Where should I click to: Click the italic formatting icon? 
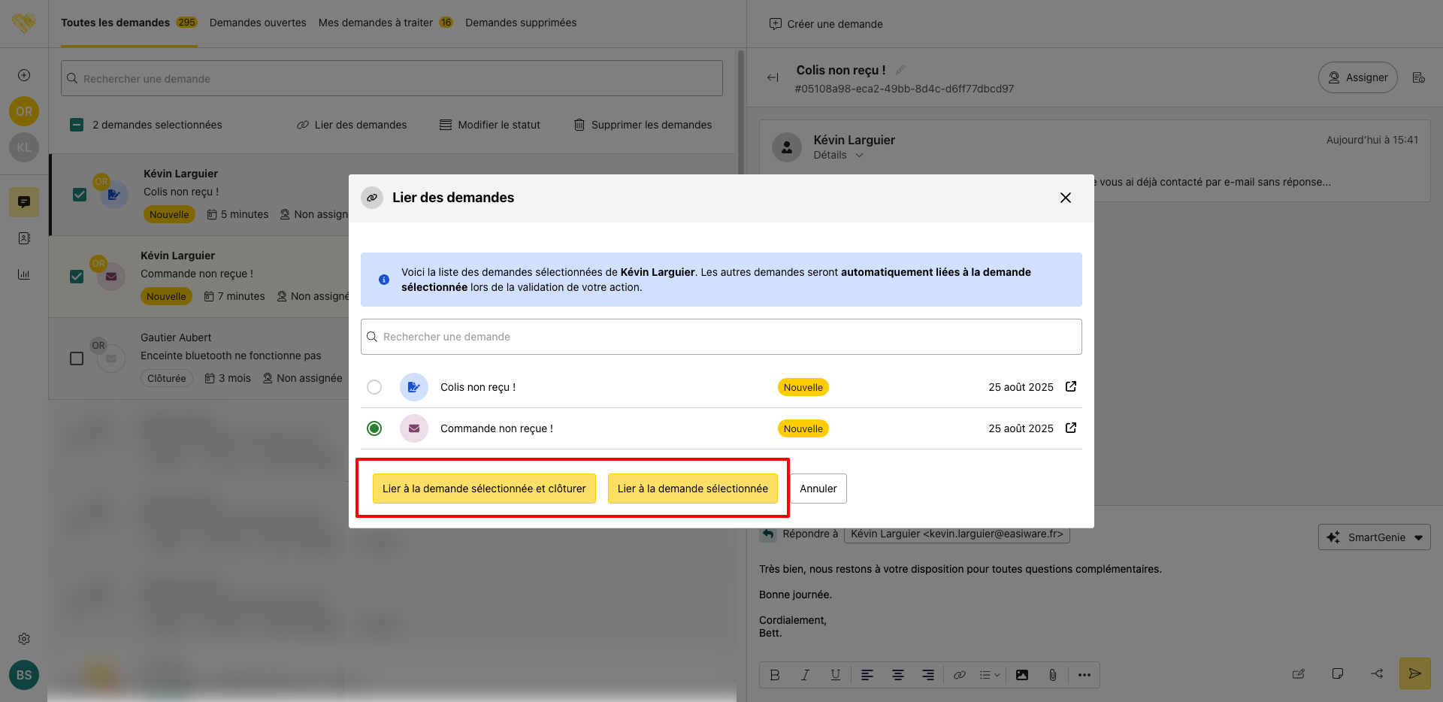tap(805, 675)
